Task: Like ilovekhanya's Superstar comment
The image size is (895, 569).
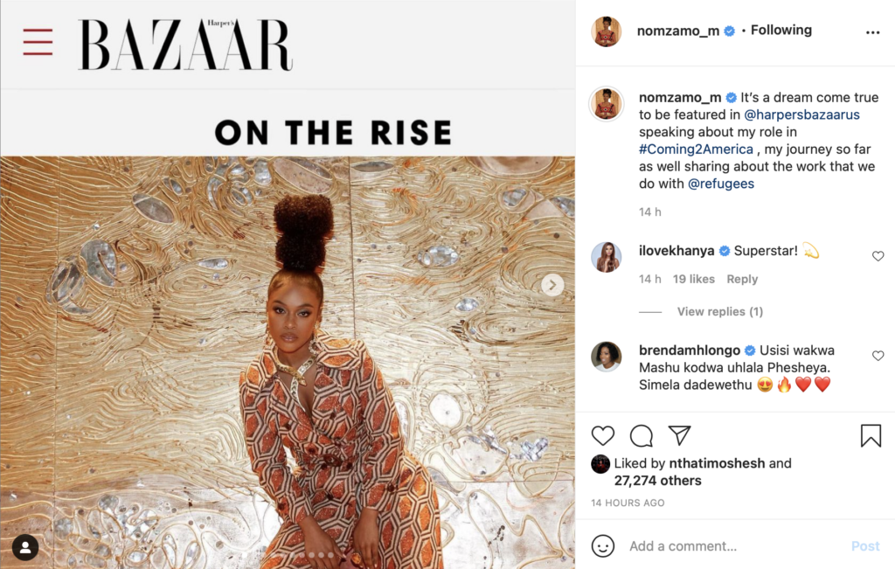Action: pos(878,256)
